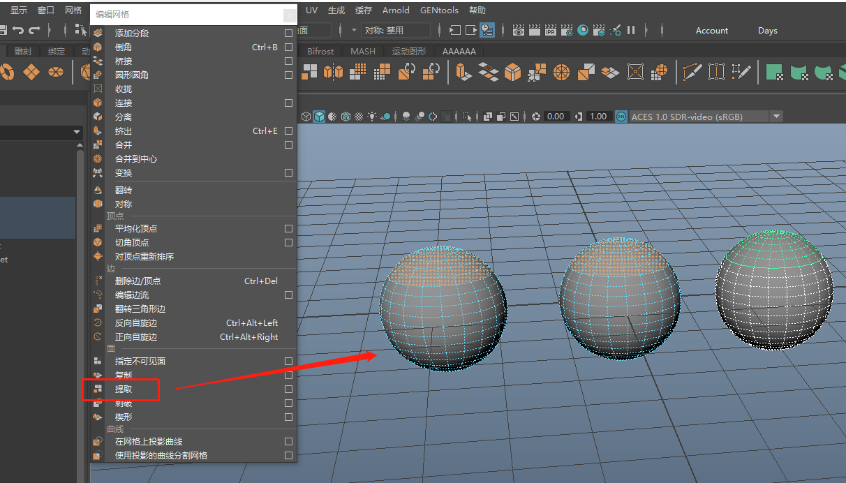Switch to the MASH shelf tab
The width and height of the screenshot is (846, 483).
coord(362,51)
